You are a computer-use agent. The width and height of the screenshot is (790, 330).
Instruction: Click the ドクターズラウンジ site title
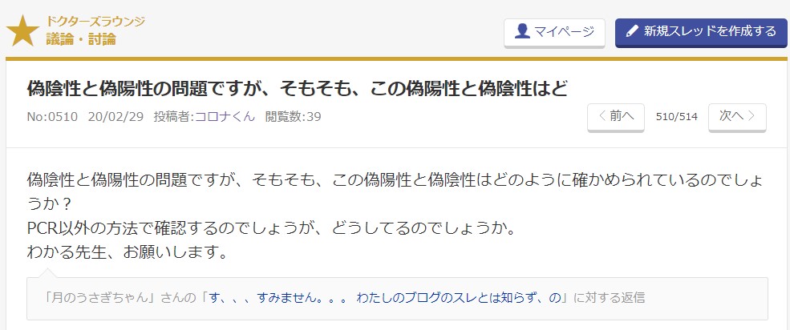coord(95,22)
